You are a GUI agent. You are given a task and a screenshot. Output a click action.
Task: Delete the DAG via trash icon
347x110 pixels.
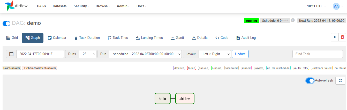pos(342,37)
